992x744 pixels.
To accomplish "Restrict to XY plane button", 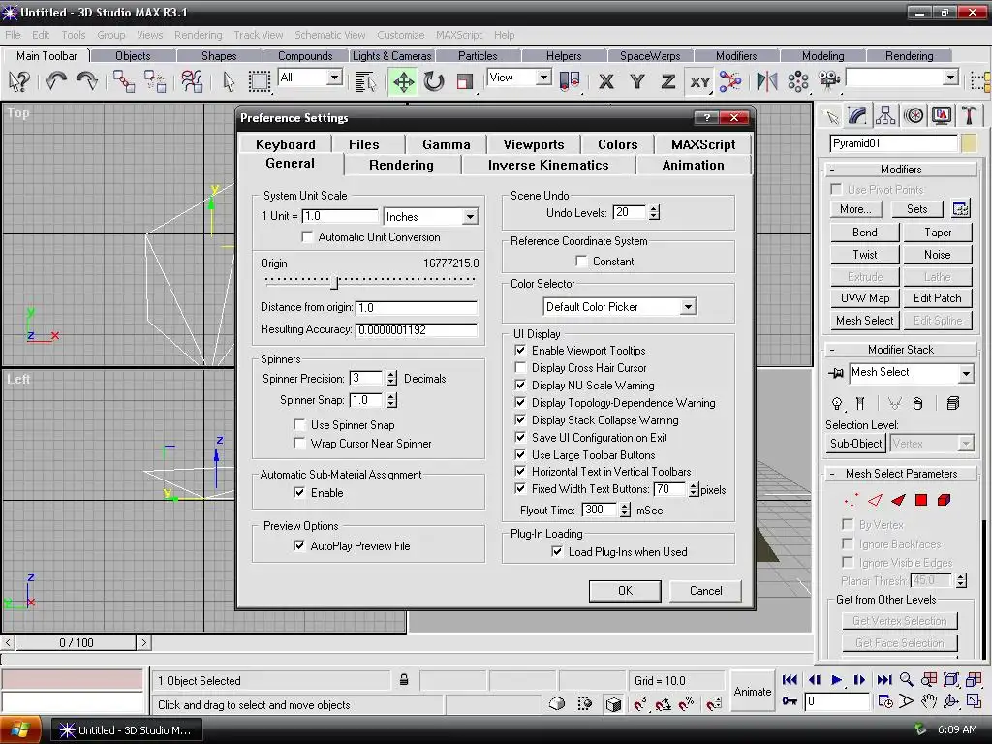I will click(x=699, y=81).
